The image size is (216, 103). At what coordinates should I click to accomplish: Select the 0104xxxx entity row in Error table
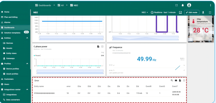[109, 93]
